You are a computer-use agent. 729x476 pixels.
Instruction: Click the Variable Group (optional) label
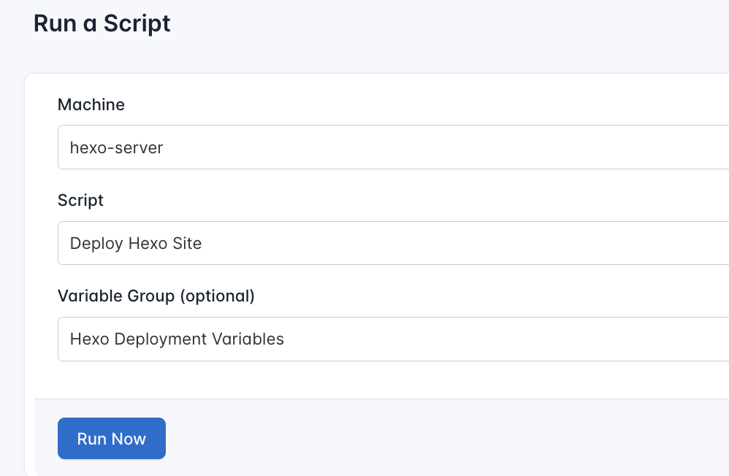(x=156, y=296)
